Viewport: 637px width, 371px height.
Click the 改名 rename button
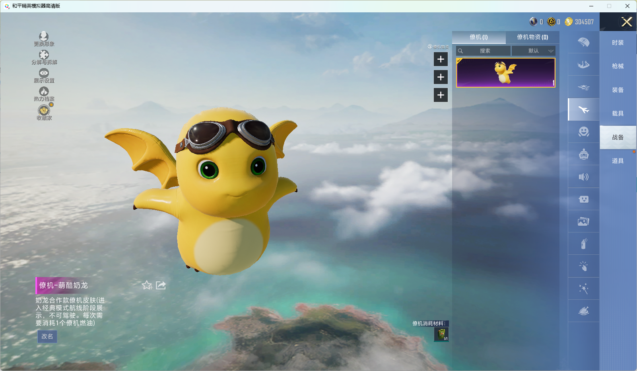pos(47,336)
